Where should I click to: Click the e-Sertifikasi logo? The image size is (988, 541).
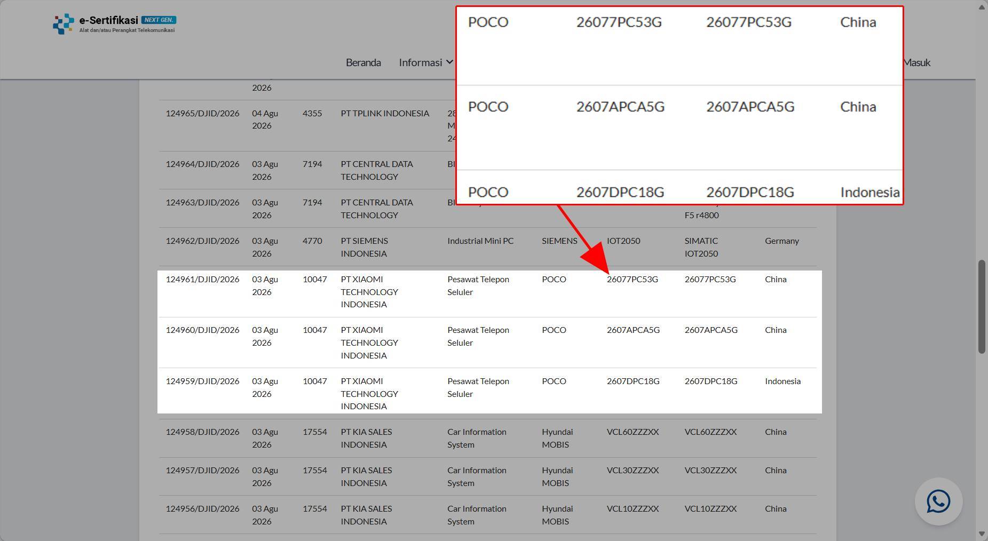(114, 24)
